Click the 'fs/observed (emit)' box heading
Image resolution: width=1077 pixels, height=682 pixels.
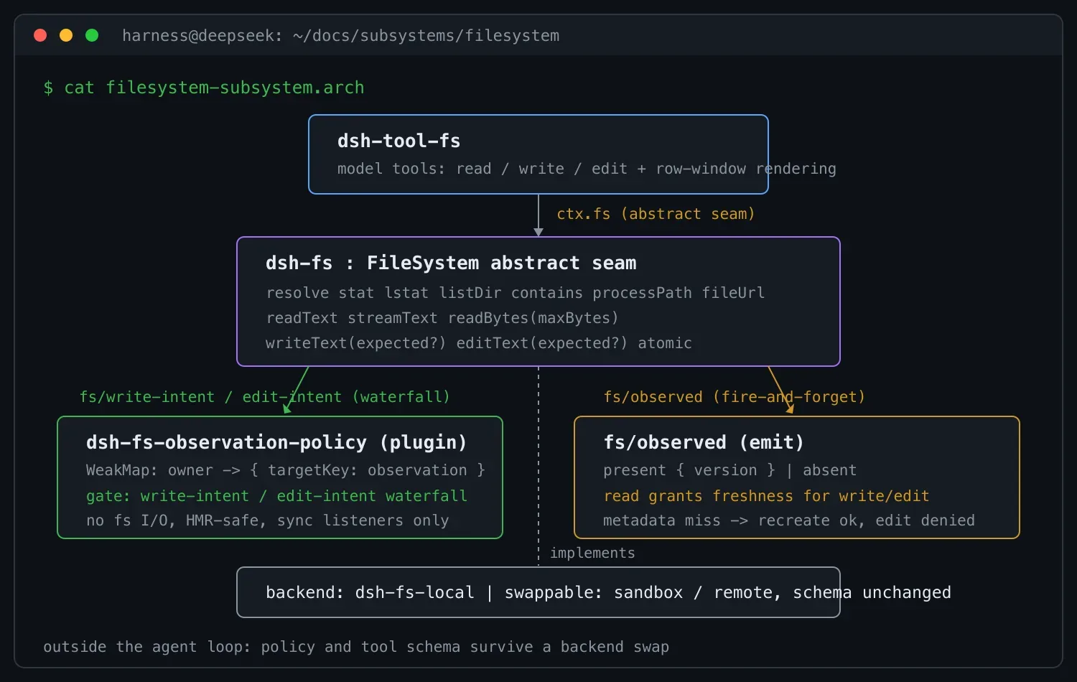point(704,442)
